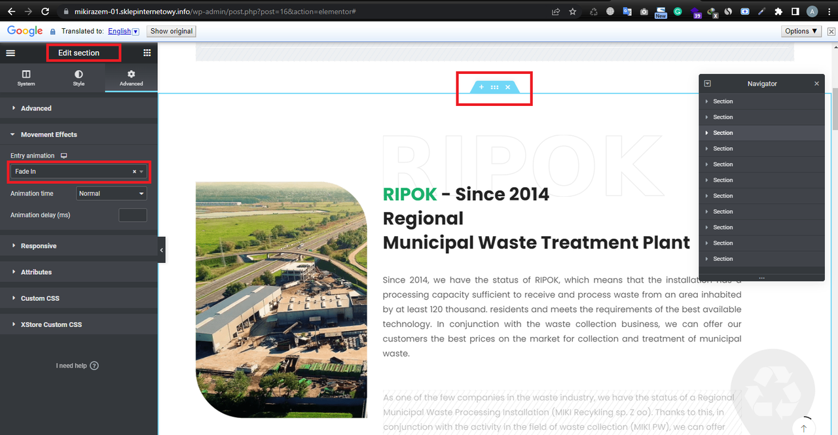Expand the Advanced accordion section
Screen dimensions: 838x435
click(x=79, y=109)
